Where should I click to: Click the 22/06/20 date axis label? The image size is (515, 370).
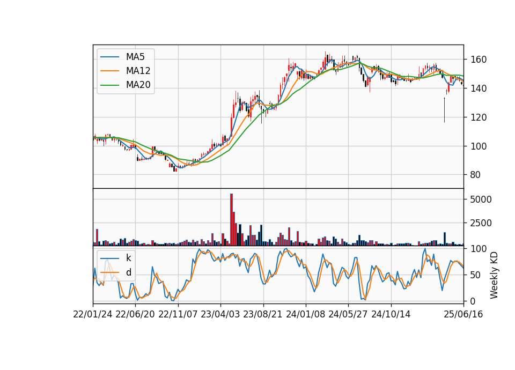[135, 315]
